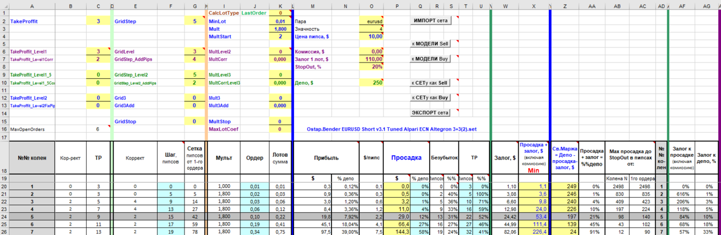
Task: Select the Депо value 250
Action: pyautogui.click(x=371, y=83)
